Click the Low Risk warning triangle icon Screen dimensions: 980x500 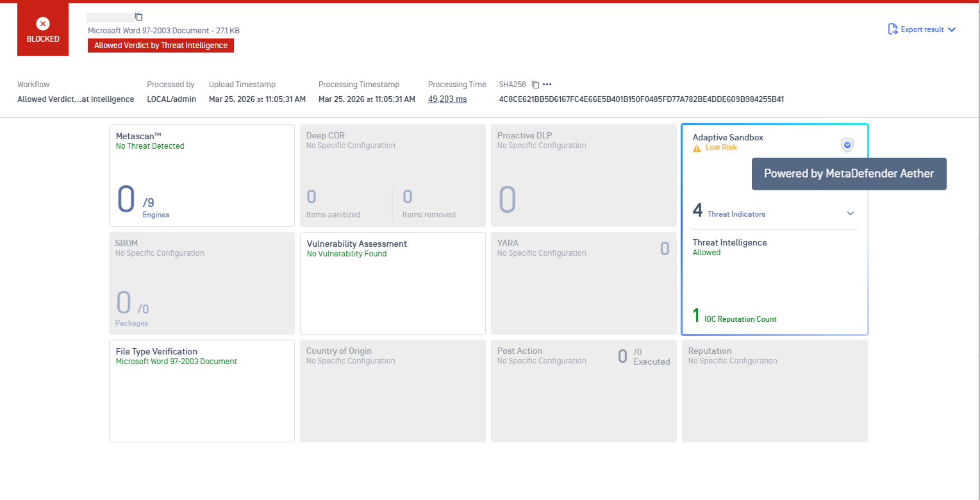point(697,148)
